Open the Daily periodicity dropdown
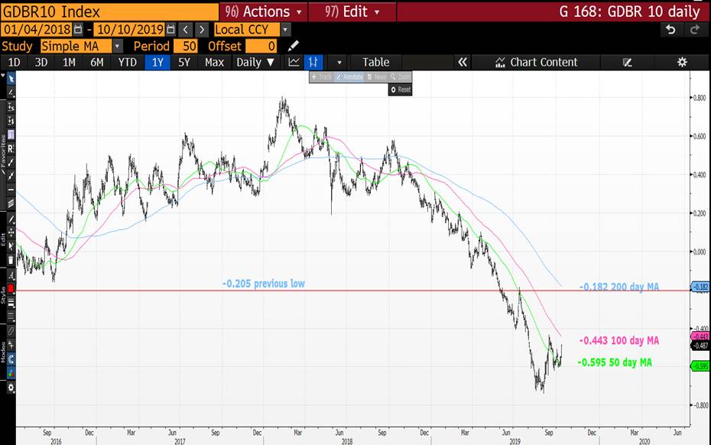 (255, 62)
